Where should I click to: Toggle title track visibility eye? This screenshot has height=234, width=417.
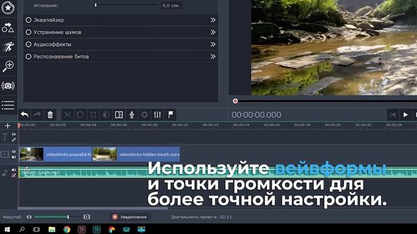[14, 135]
